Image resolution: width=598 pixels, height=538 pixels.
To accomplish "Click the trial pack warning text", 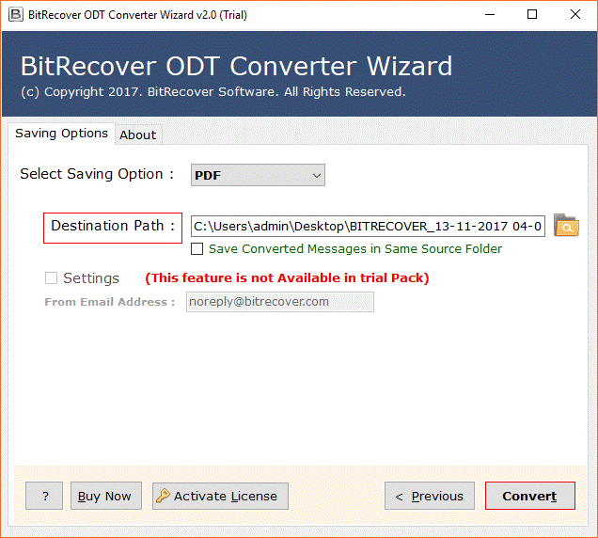I will [x=287, y=277].
